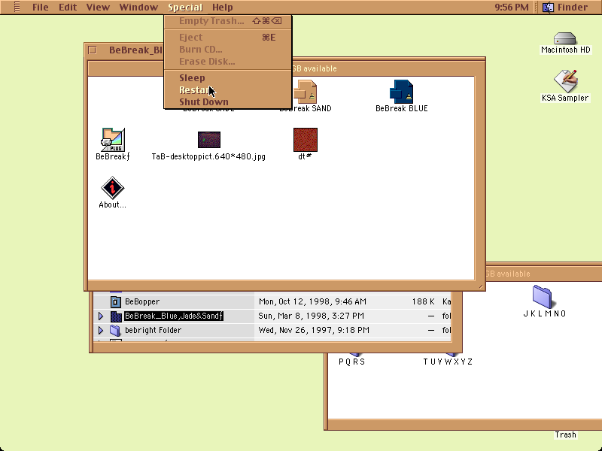The image size is (602, 451).
Task: Select the BeBreak plug-in folder icon
Action: click(x=113, y=140)
